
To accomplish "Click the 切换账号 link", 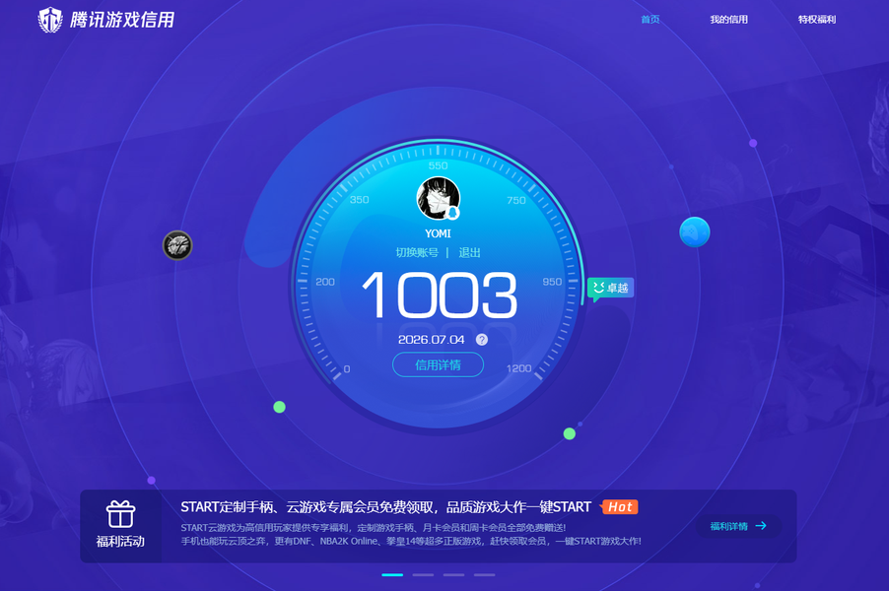I will pos(417,252).
